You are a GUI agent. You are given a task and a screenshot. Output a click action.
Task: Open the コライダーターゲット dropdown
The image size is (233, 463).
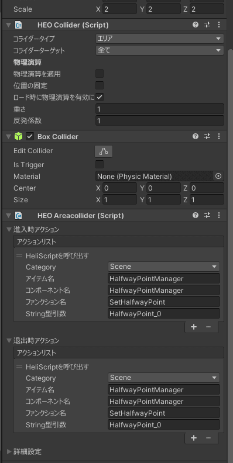[160, 50]
